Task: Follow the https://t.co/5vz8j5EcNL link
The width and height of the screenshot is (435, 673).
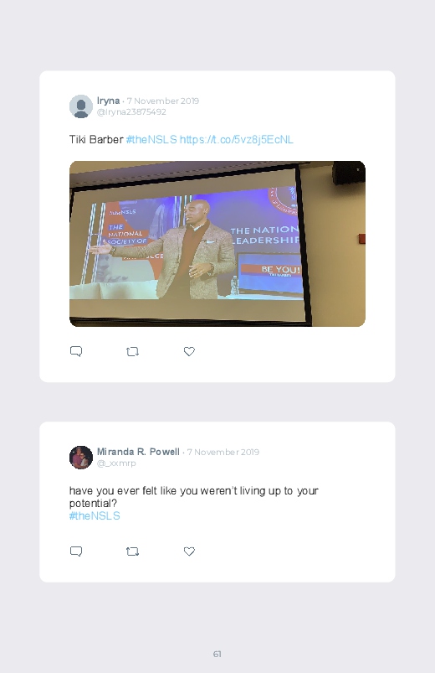Action: point(237,139)
